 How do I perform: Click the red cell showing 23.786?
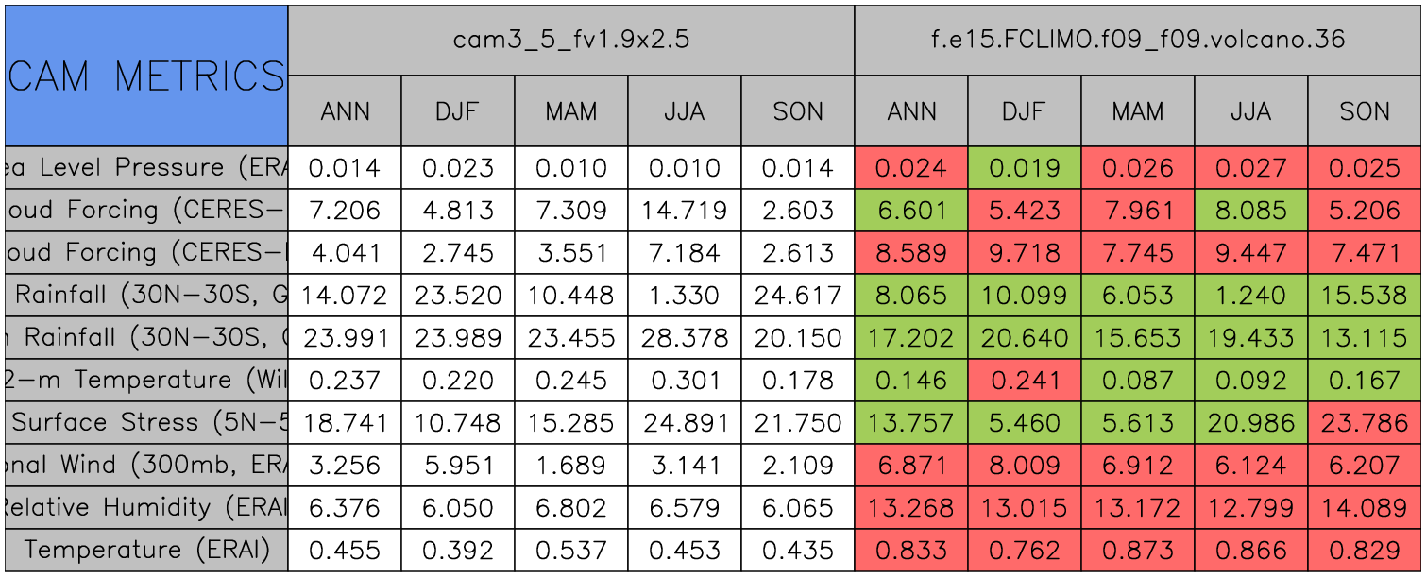[1364, 422]
